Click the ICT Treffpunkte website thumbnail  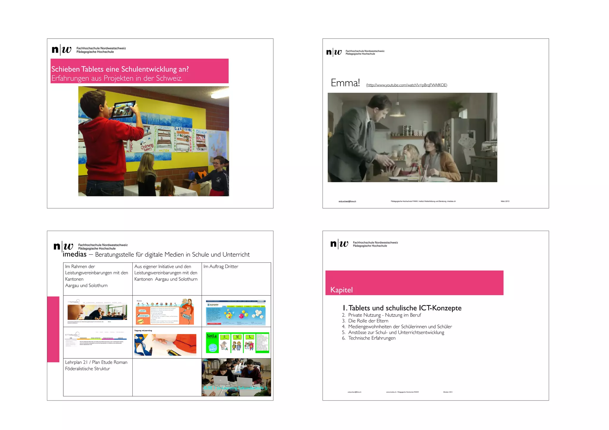96,340
